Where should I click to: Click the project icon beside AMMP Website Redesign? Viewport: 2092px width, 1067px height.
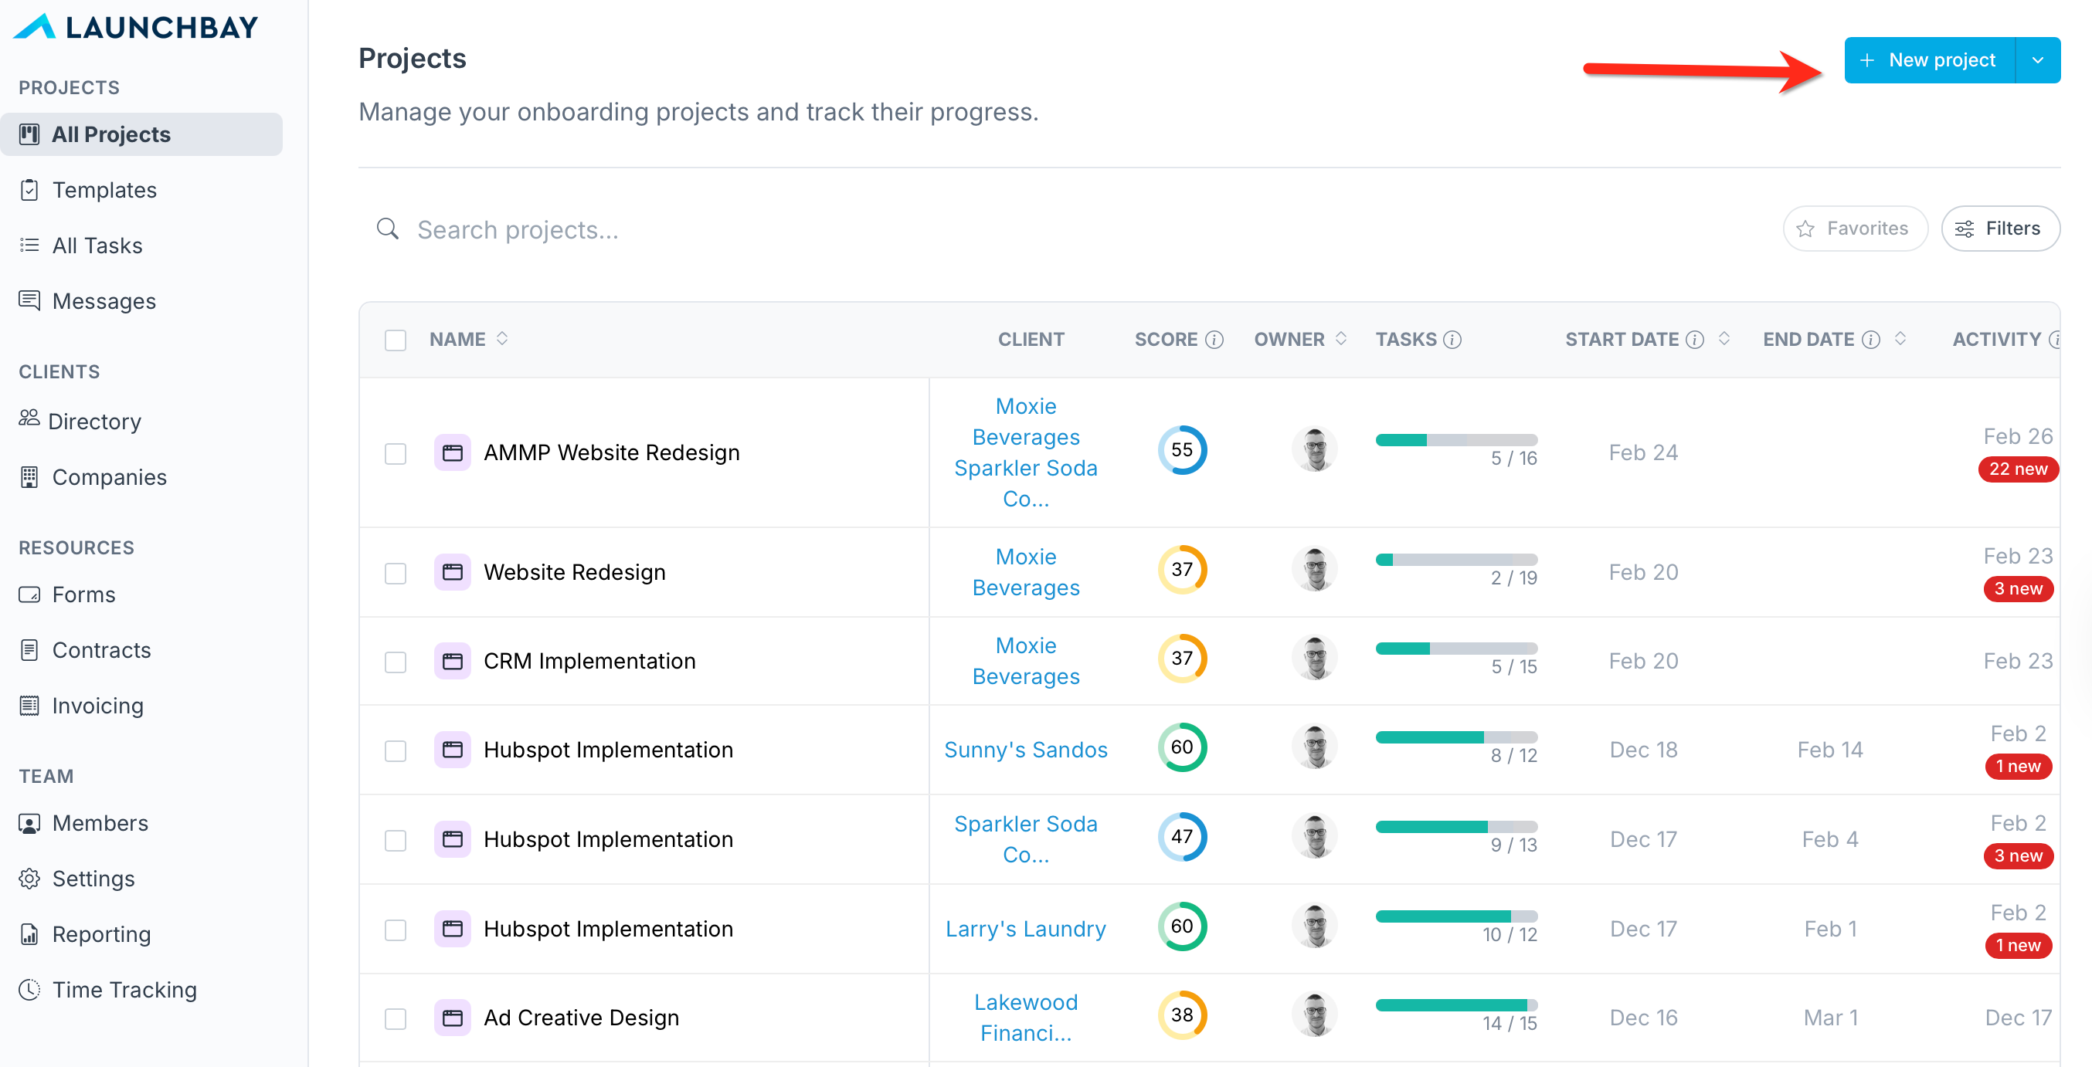coord(453,452)
